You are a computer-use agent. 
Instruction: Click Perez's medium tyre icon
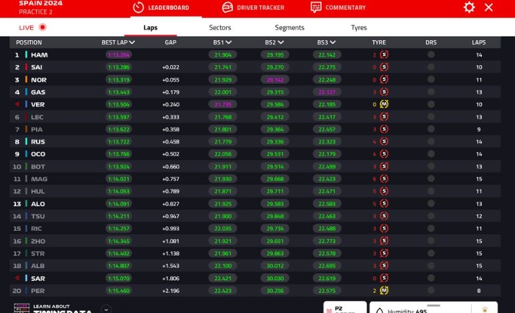click(x=384, y=291)
